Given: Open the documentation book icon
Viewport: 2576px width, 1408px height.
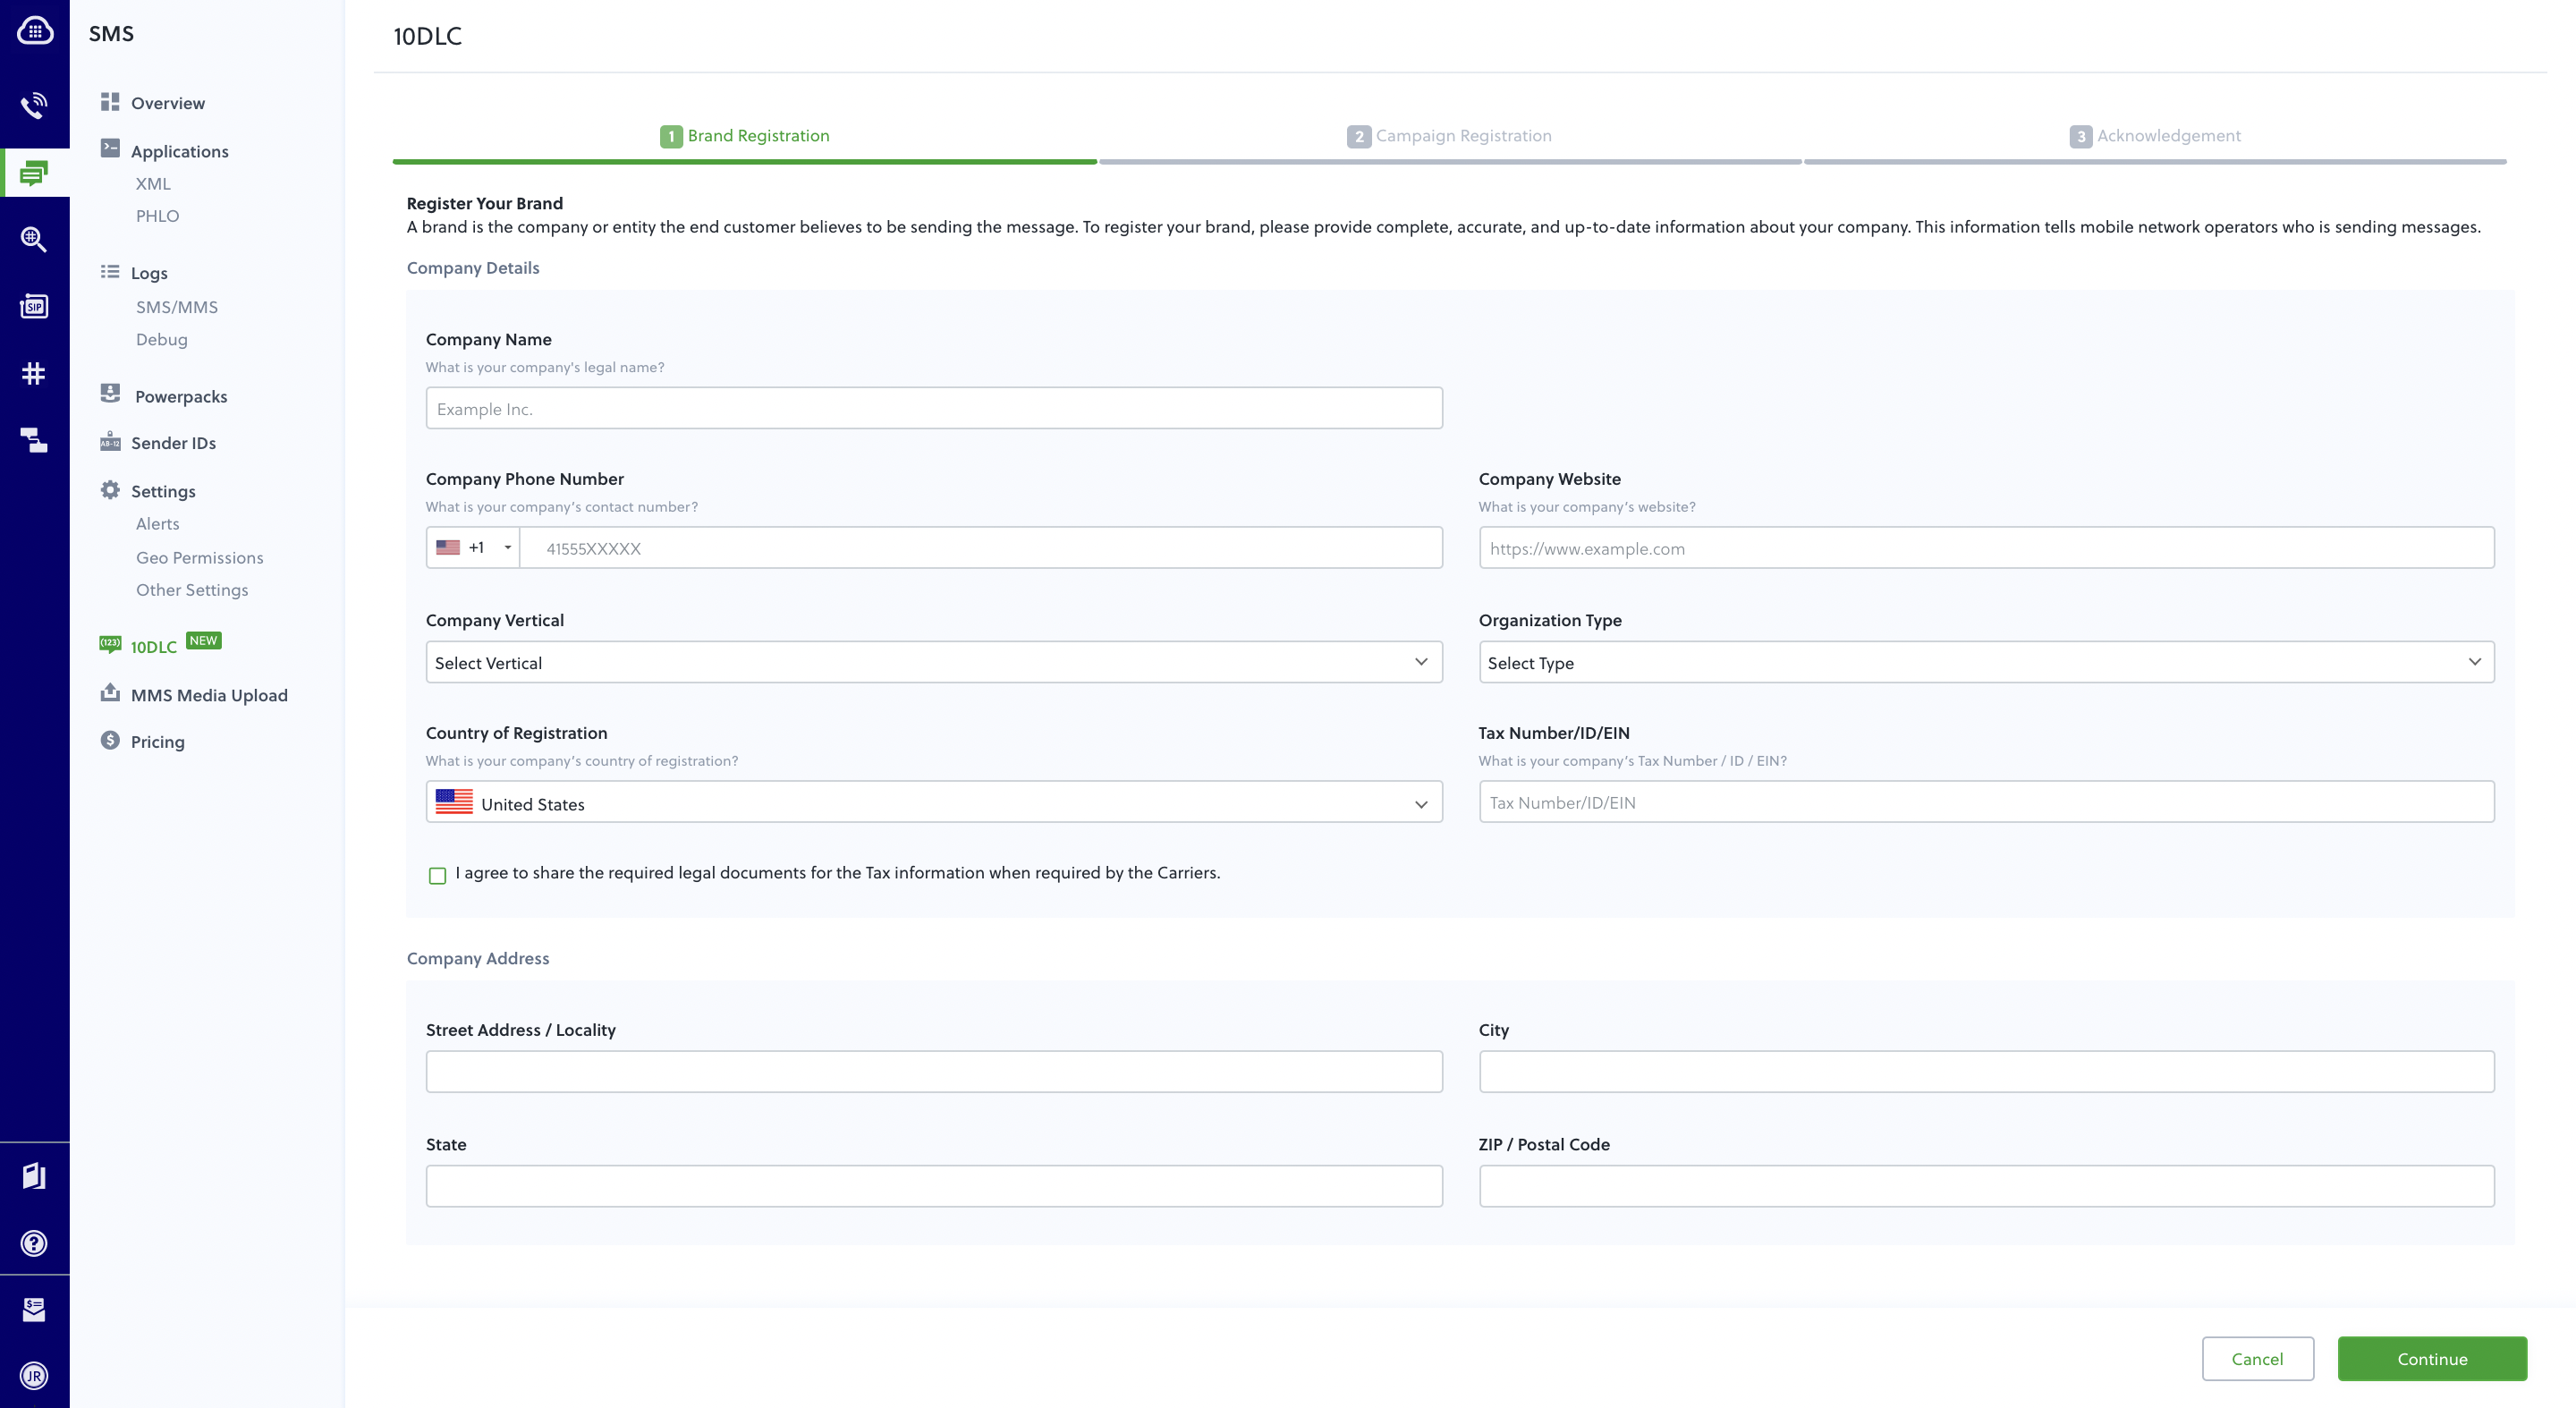Looking at the screenshot, I should coord(34,1176).
